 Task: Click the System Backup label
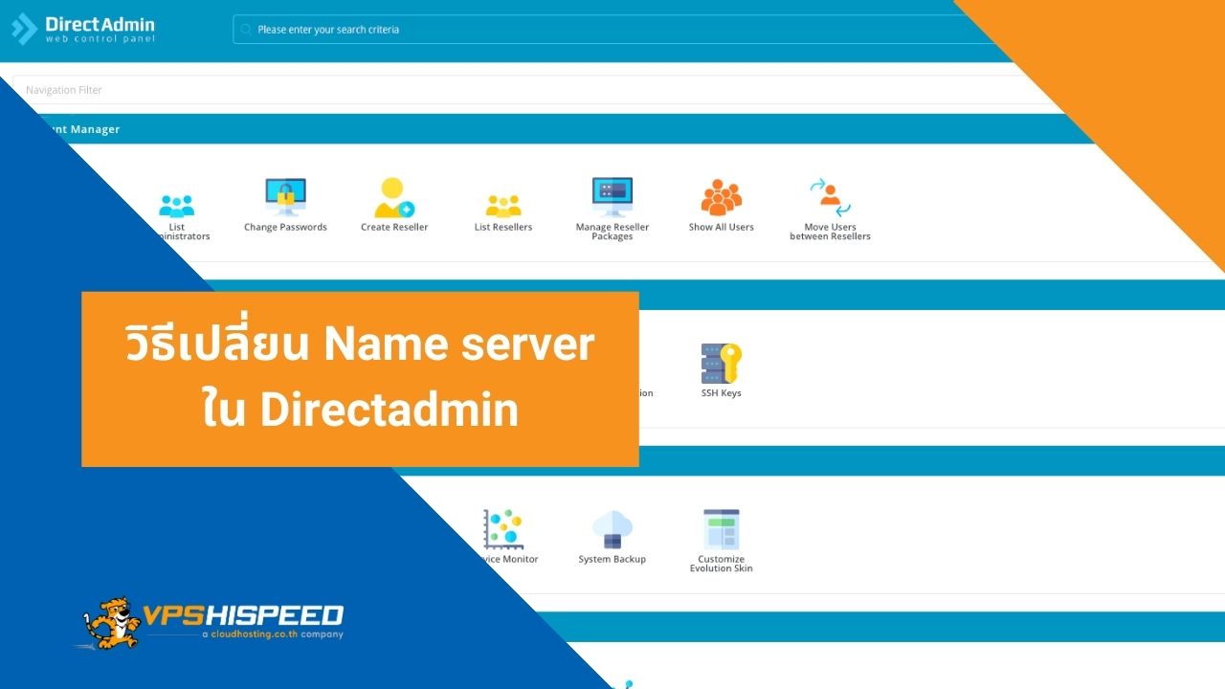coord(612,560)
